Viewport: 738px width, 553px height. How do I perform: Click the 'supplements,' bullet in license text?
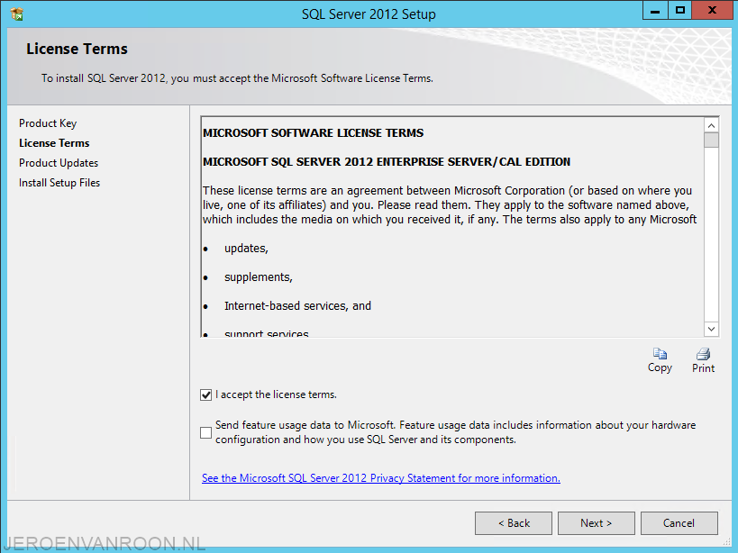(x=259, y=277)
